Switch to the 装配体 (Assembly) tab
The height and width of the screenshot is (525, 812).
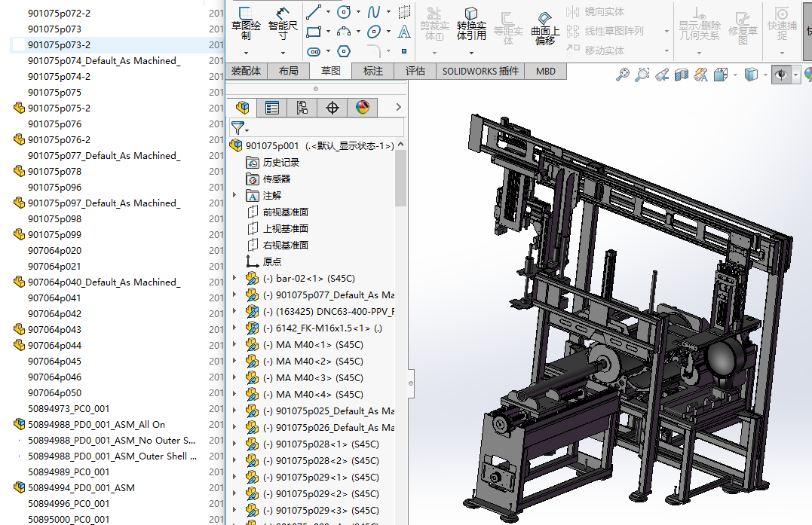(x=246, y=71)
